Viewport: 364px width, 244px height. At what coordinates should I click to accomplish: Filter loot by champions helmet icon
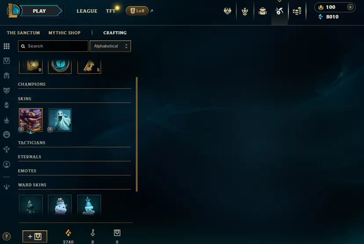[7, 76]
